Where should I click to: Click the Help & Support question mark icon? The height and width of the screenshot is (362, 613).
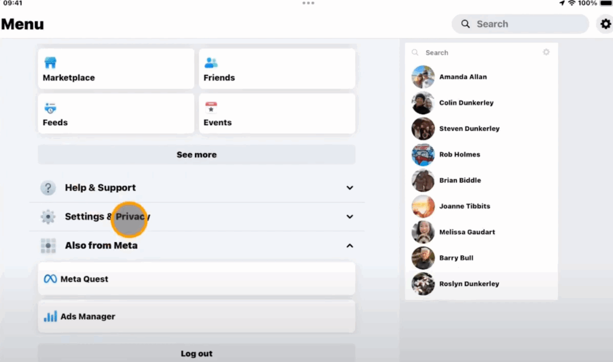click(48, 188)
